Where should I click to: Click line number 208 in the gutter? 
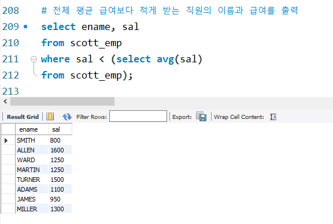tap(10, 10)
